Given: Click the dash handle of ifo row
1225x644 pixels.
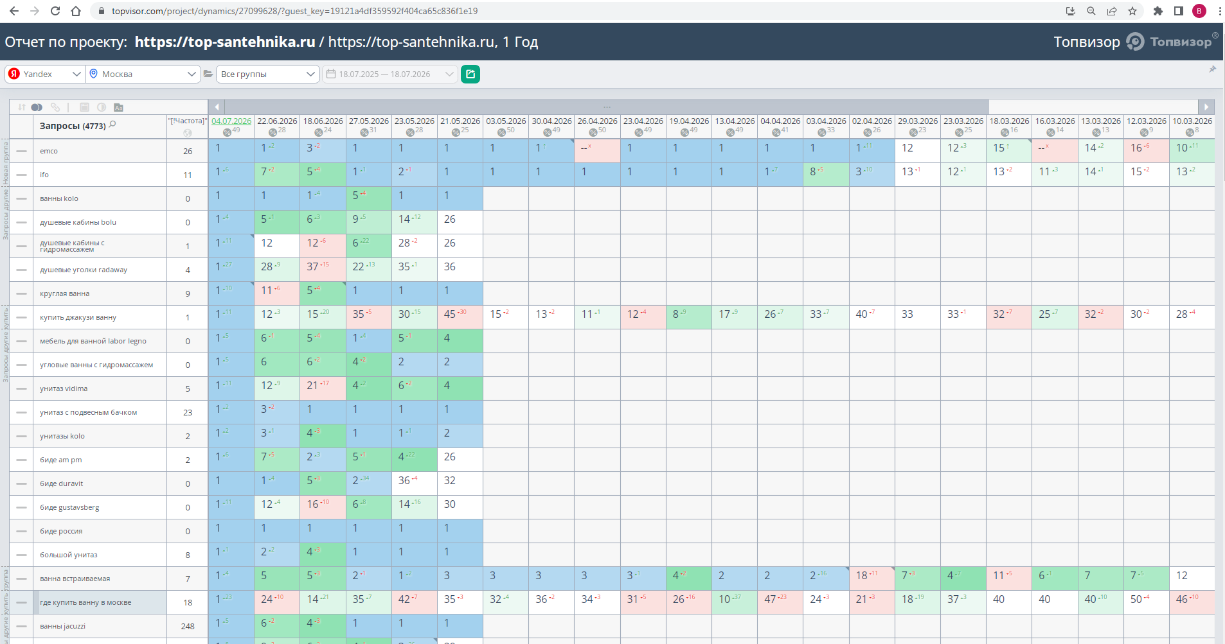Looking at the screenshot, I should coord(22,175).
